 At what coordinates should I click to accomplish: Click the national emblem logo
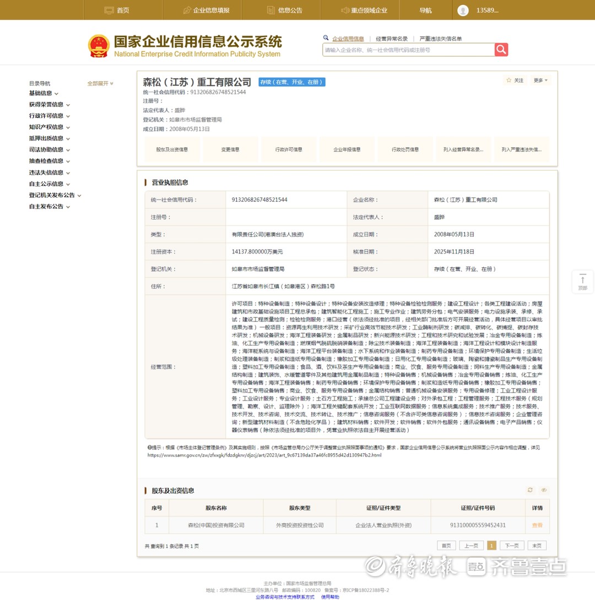pos(99,46)
